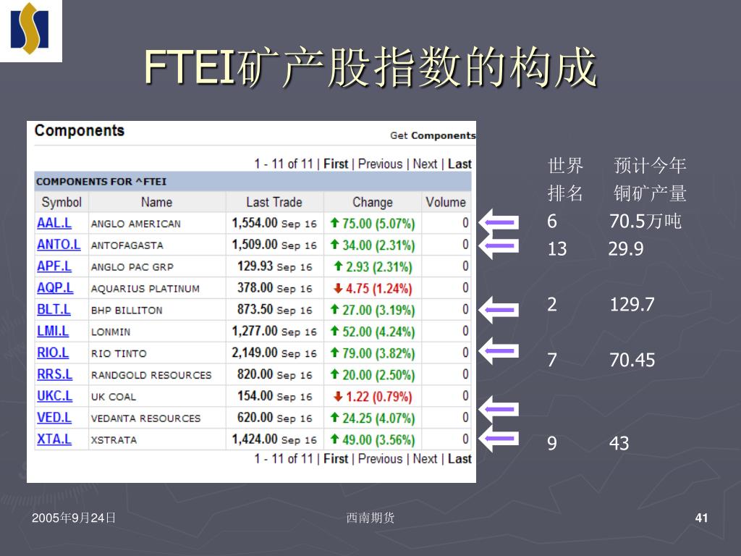Click the 70.45 production figure
Image resolution: width=741 pixels, height=556 pixels.
632,361
